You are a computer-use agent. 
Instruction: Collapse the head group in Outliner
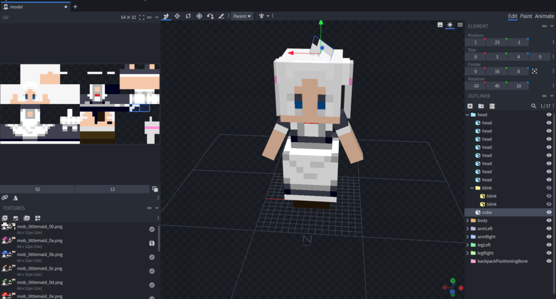coord(467,115)
